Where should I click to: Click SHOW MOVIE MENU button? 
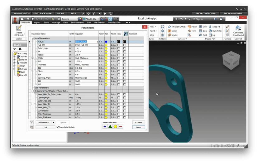click(233, 13)
